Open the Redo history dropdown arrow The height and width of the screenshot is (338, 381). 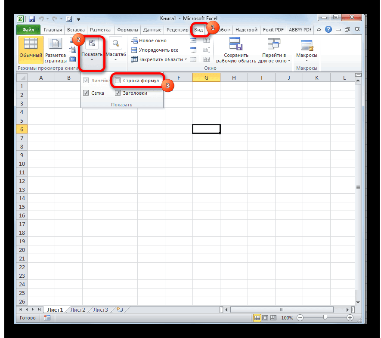tap(61, 19)
